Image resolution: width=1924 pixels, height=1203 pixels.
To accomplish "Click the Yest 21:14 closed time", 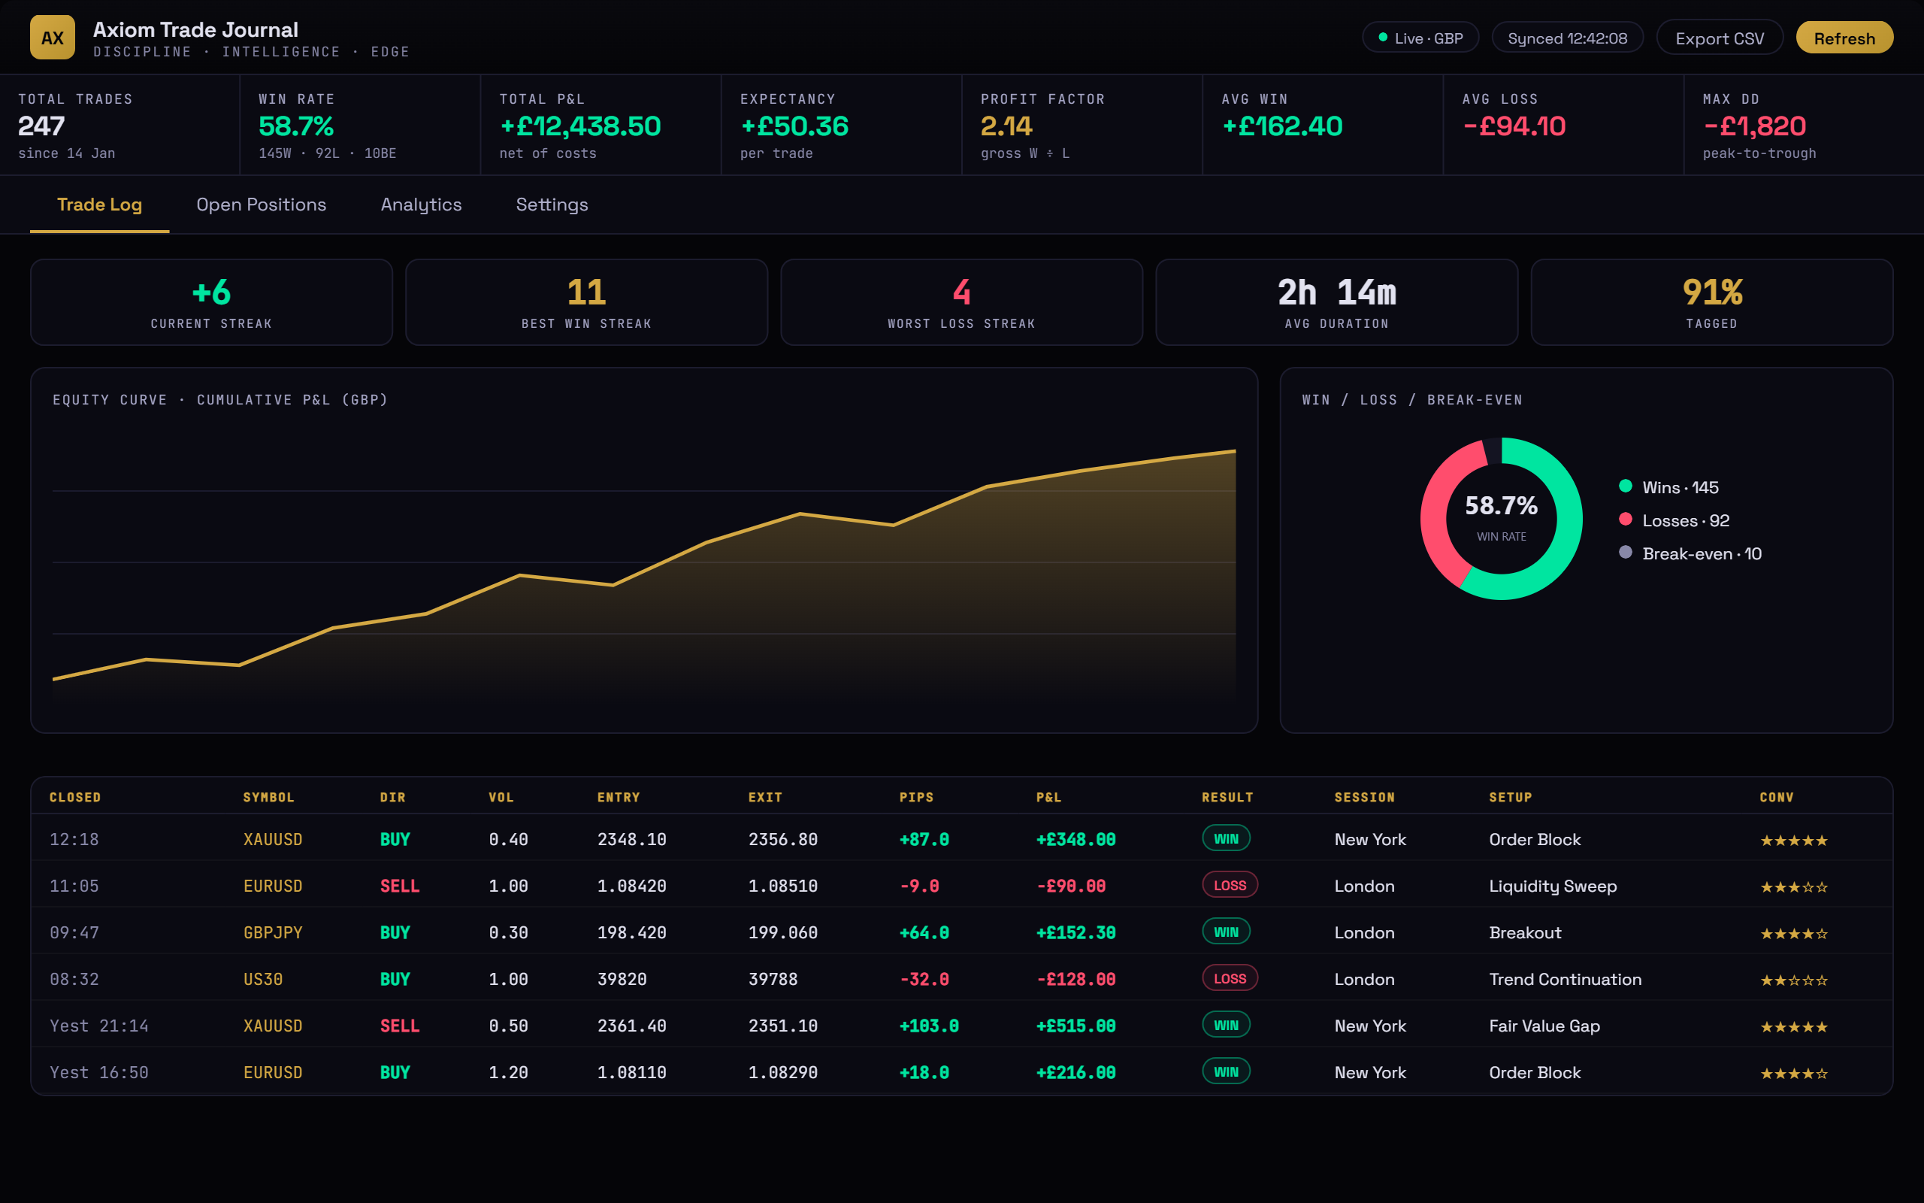I will pos(98,1026).
